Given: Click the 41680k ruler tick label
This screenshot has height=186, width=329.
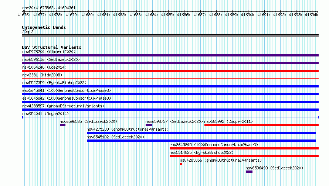Looking at the screenshot, I should point(88,15).
